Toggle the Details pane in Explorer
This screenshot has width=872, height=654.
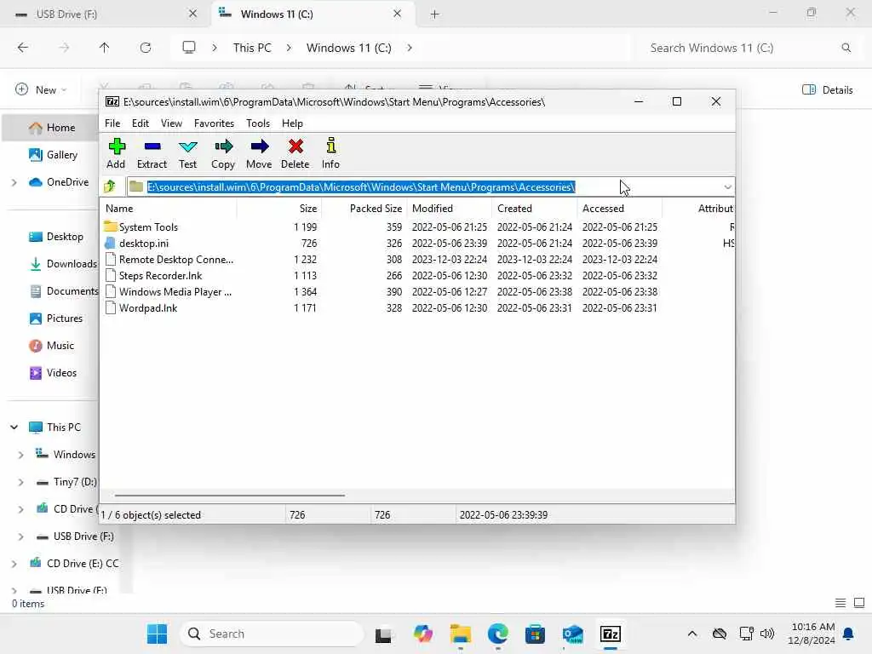(827, 89)
